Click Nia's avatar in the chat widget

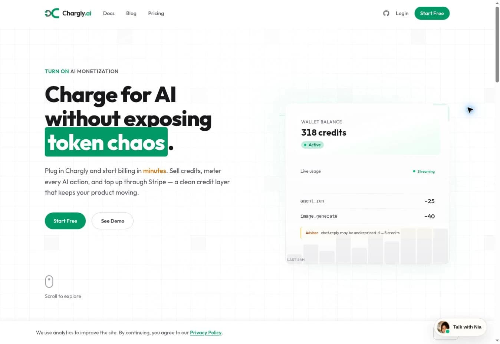pyautogui.click(x=443, y=327)
